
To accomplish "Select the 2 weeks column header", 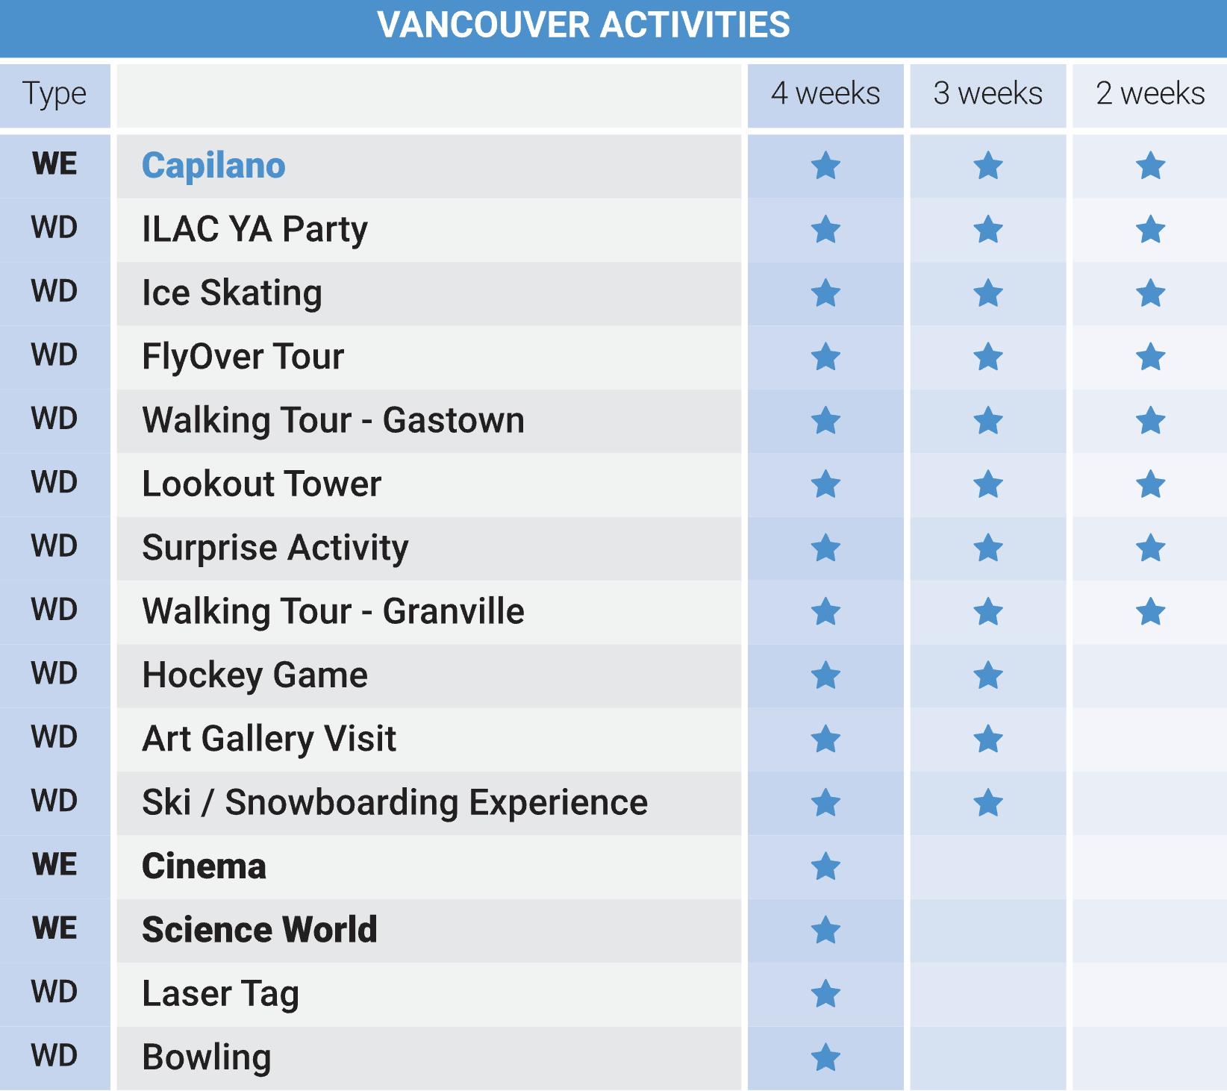I will pos(1150,95).
